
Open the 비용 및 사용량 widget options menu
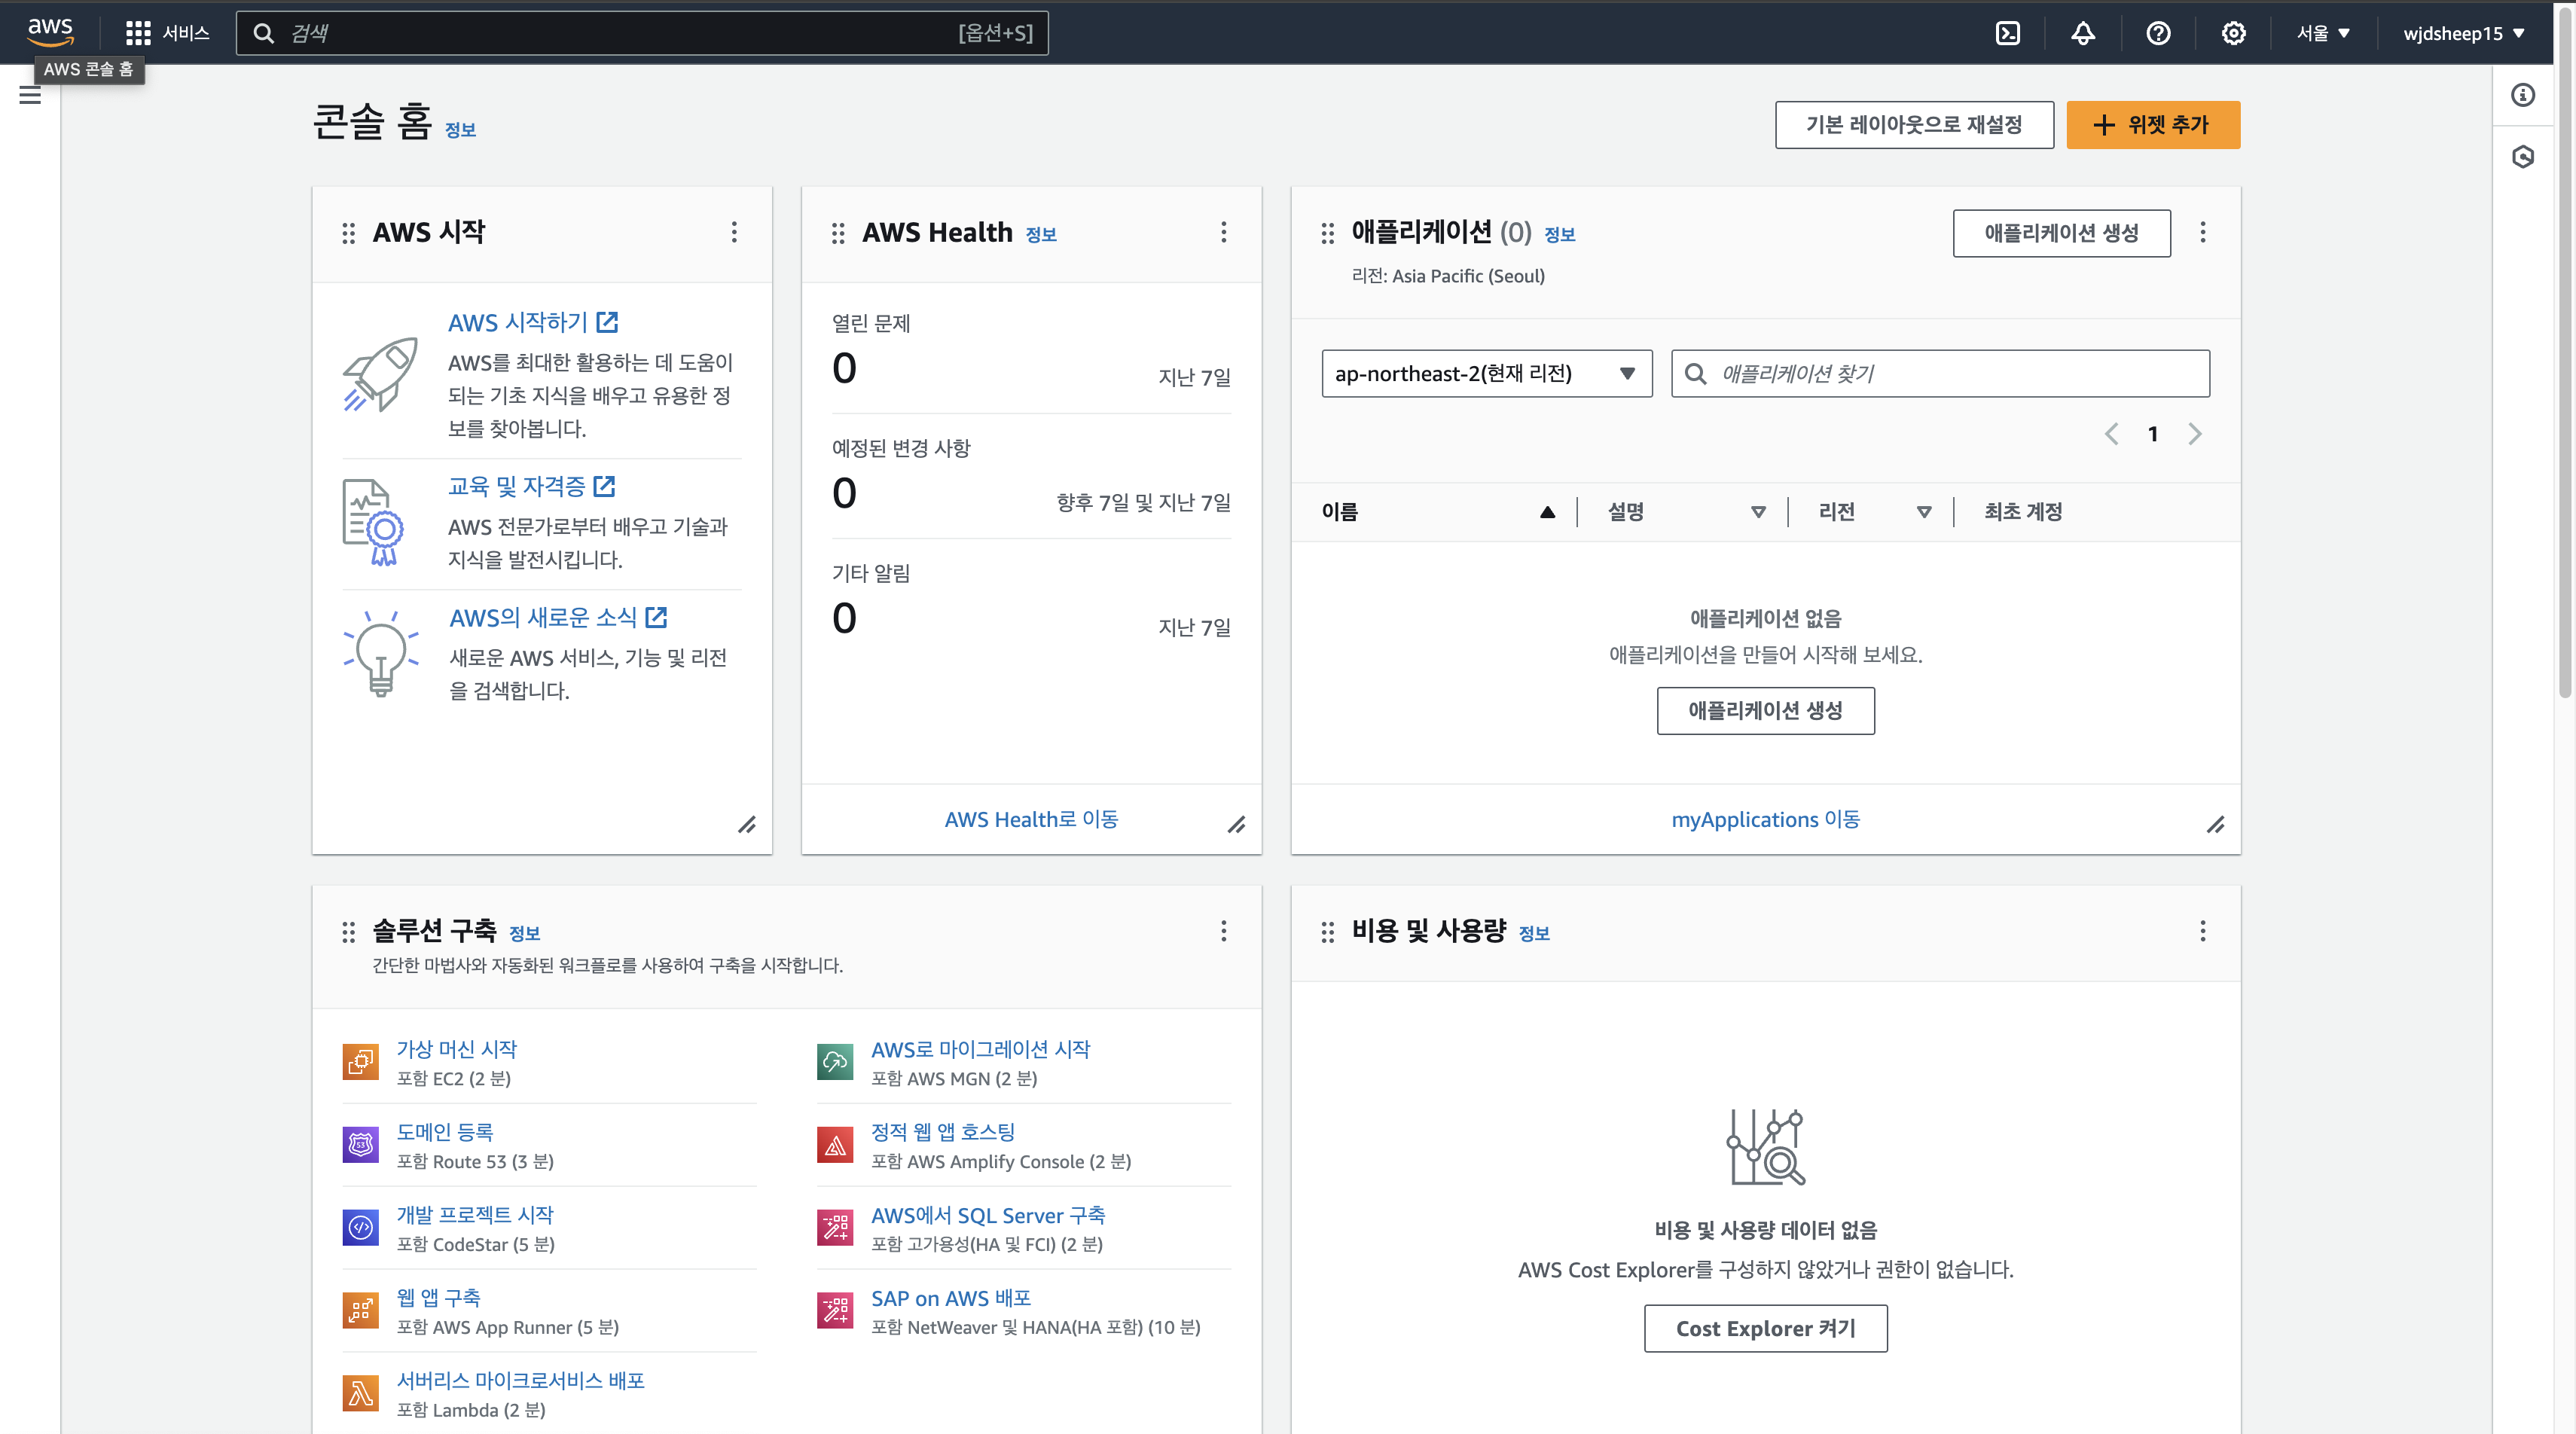[x=2202, y=931]
